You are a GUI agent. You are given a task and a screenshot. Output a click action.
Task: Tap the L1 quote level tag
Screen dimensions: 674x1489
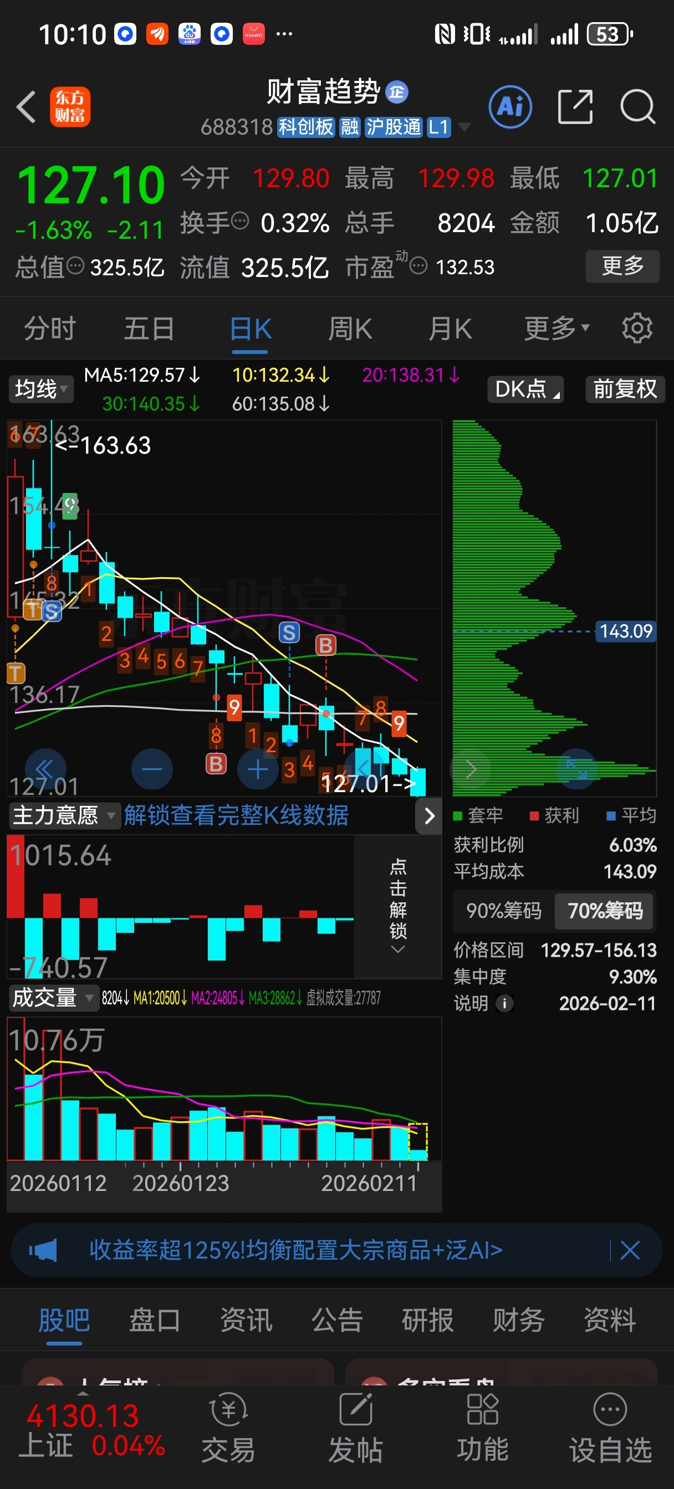pyautogui.click(x=438, y=127)
